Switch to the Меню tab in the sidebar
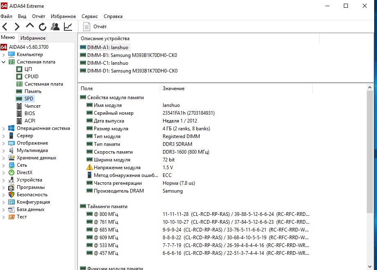Viewport: 377px width, 270px height. (x=8, y=37)
